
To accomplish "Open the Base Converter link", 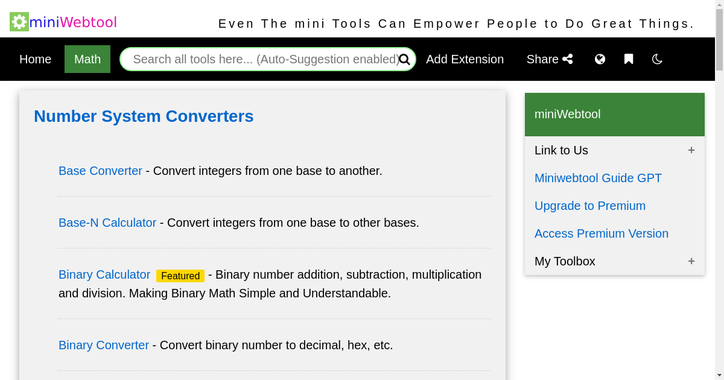I will [x=100, y=171].
